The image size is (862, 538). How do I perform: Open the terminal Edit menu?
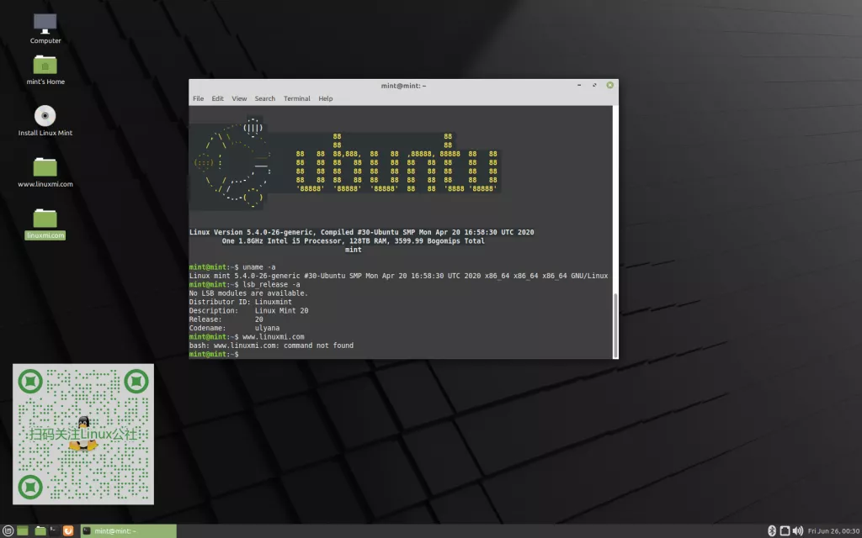point(218,99)
